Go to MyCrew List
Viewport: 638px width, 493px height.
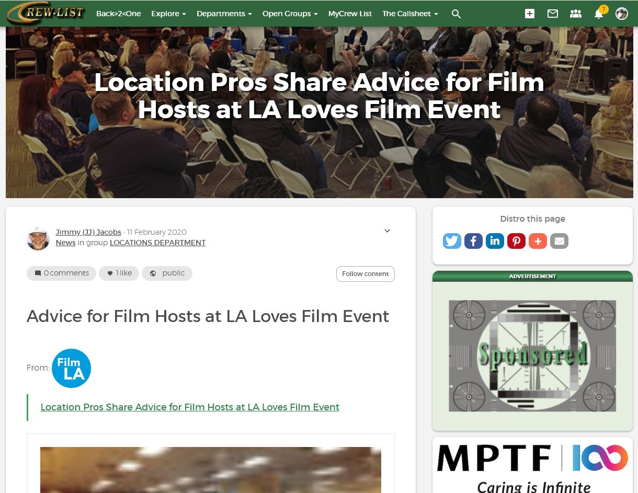point(350,14)
